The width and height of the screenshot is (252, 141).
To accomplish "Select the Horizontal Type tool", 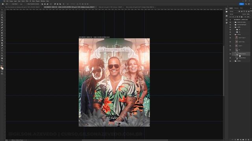I will pyautogui.click(x=2, y=51).
